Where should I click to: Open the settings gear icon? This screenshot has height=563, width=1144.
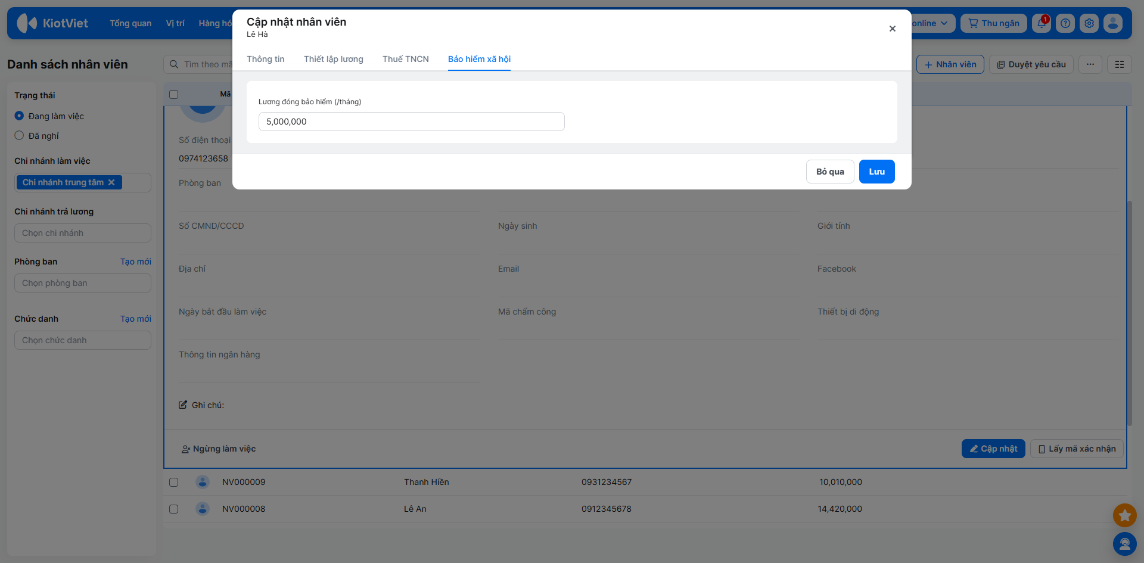point(1089,23)
